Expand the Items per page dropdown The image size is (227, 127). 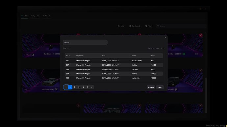156,48
